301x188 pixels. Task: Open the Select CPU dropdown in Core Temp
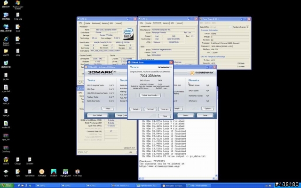pos(221,27)
